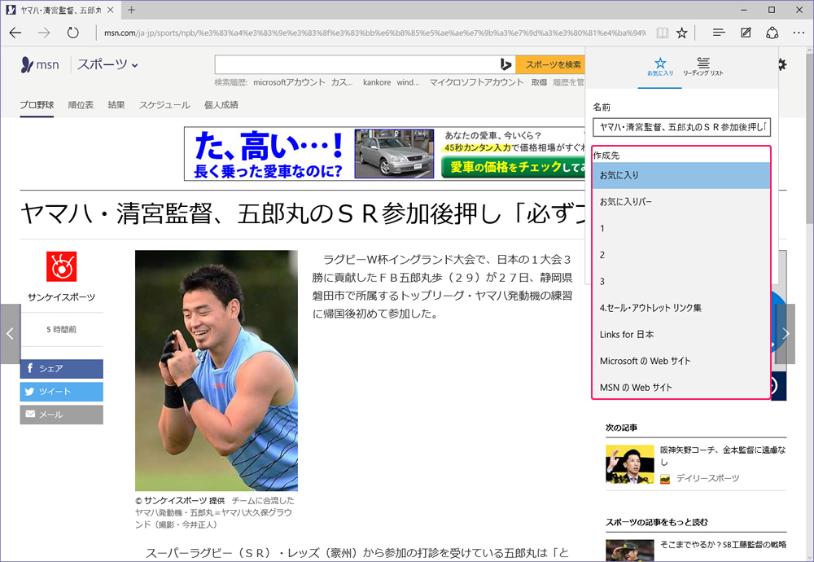This screenshot has height=562, width=814.
Task: Click the デイリースポーツ source label
Action: coord(707,478)
